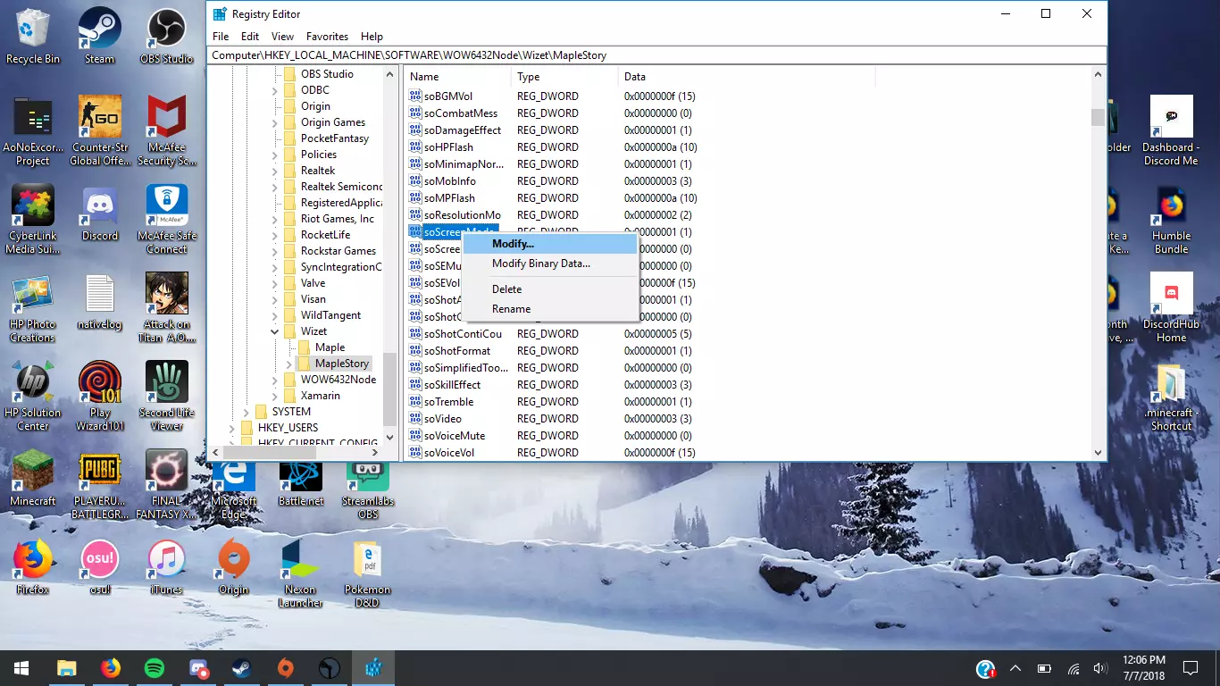Image resolution: width=1220 pixels, height=686 pixels.
Task: Click the registry path address bar
Action: click(656, 55)
